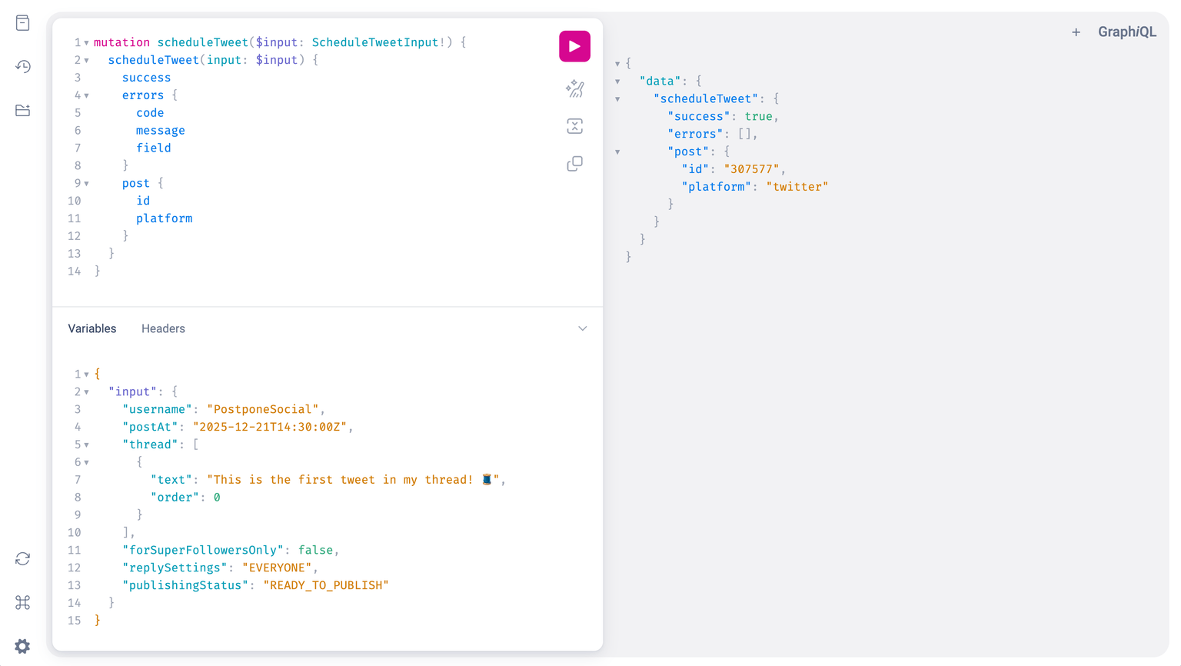Open GraphiQL settings gear
1181x666 pixels.
(23, 646)
